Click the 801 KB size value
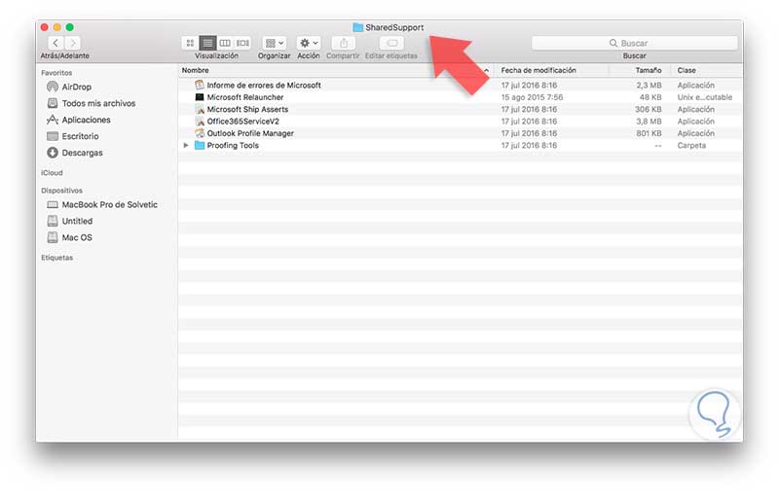 pyautogui.click(x=649, y=133)
